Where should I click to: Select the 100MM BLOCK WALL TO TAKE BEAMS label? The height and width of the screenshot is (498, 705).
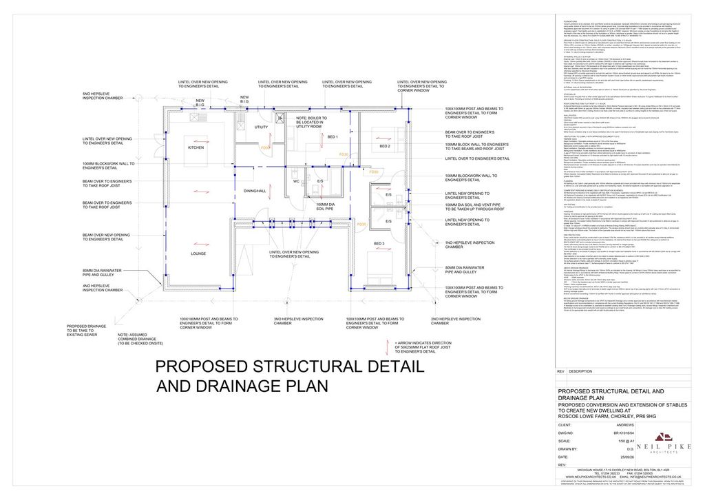click(476, 147)
